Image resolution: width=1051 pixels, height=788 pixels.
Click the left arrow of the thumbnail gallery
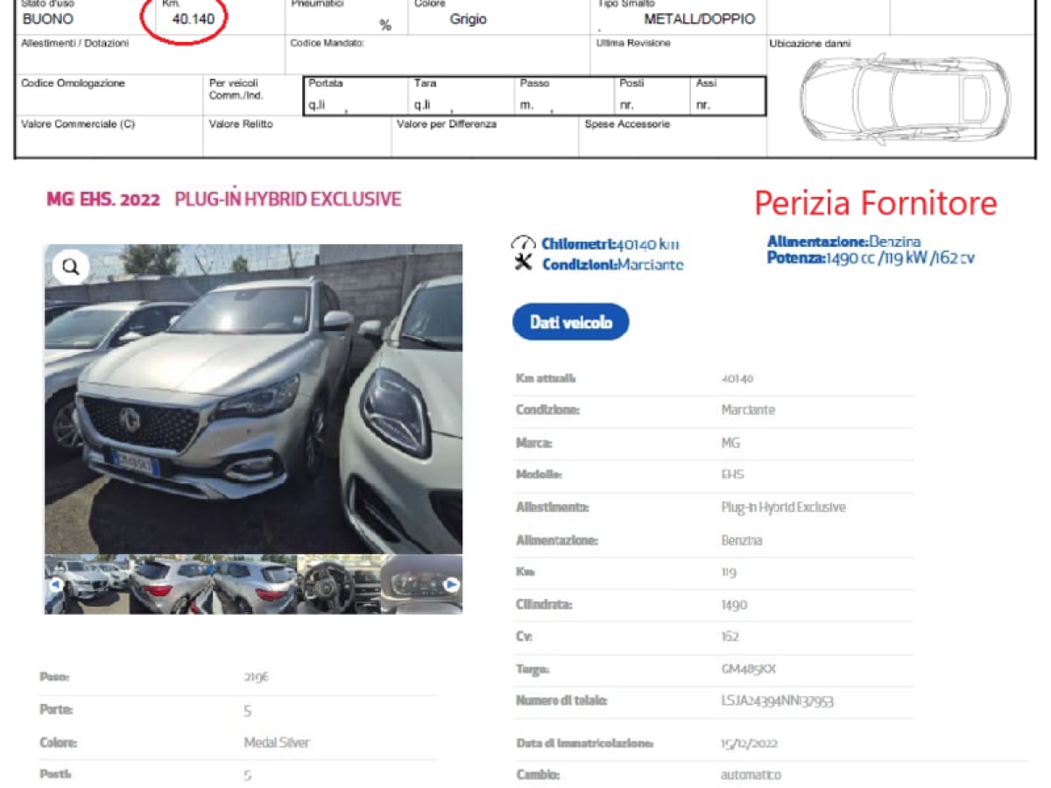click(x=56, y=584)
